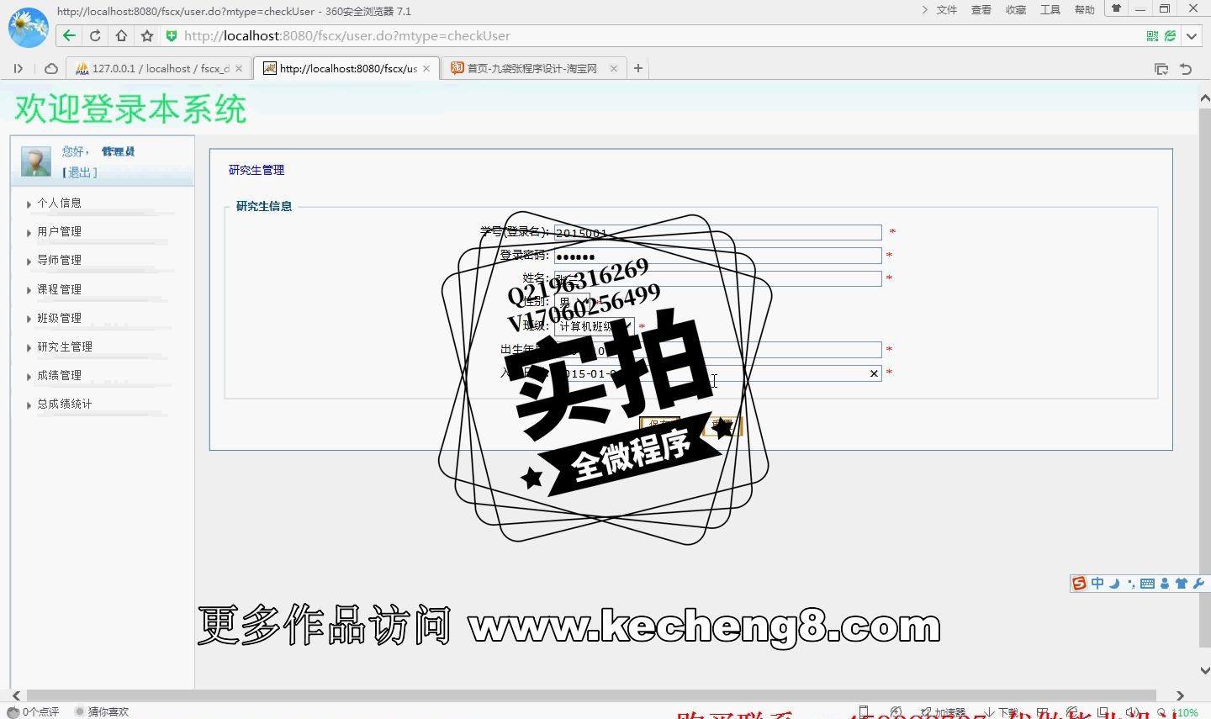Click the Sogou user account icon
1211x719 pixels.
[x=1165, y=584]
